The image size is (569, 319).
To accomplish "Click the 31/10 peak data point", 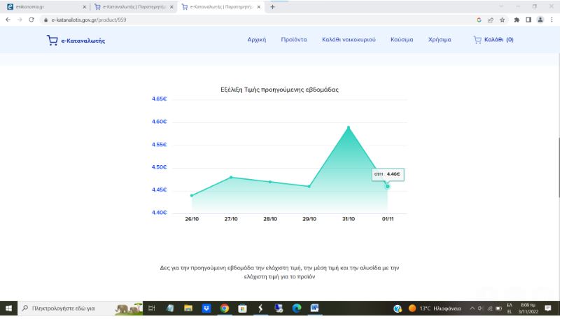I will coord(348,127).
